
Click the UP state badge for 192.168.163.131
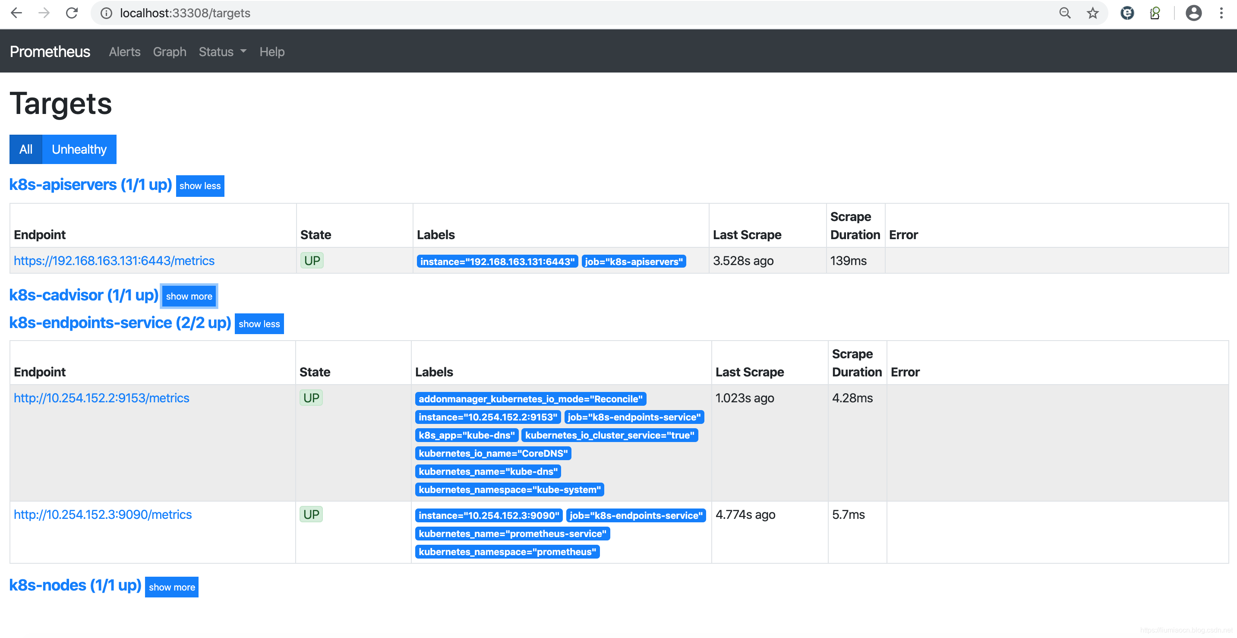(x=312, y=260)
